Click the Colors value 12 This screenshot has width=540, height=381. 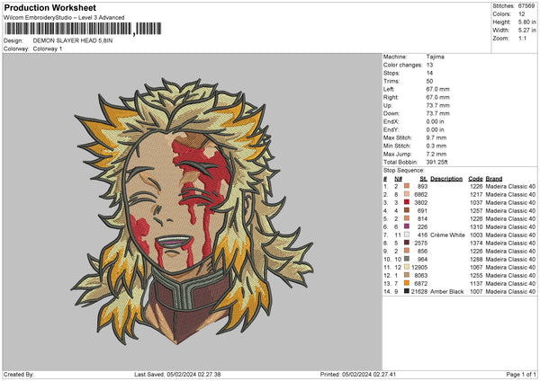tap(522, 14)
